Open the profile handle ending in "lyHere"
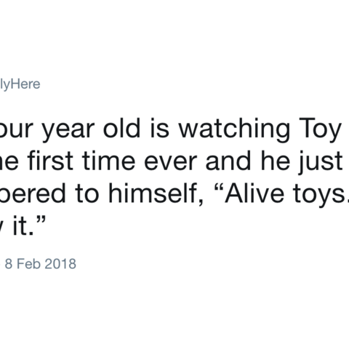This screenshot has height=349, width=349. [x=20, y=84]
